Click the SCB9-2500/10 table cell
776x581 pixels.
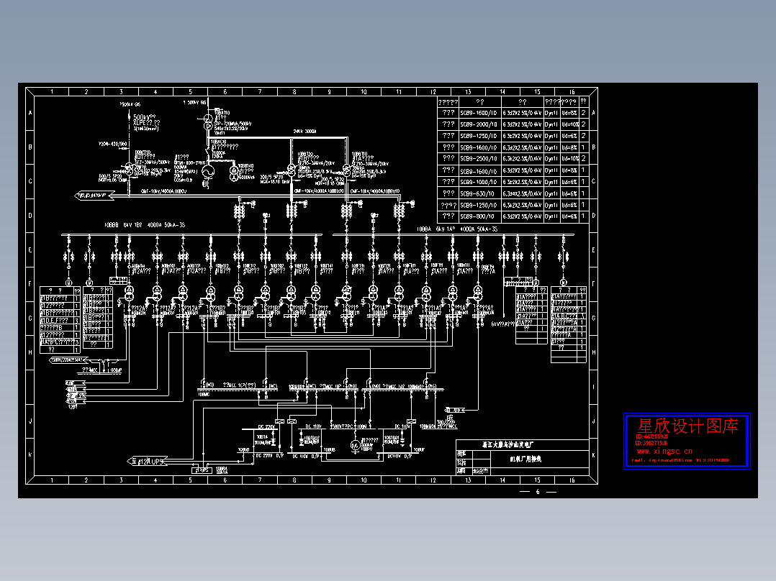click(479, 159)
